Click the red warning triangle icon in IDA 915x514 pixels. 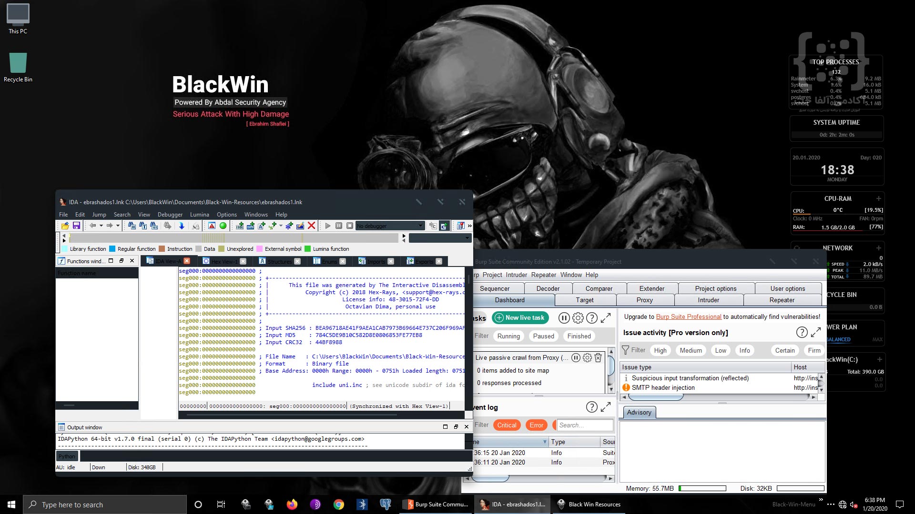pos(212,226)
